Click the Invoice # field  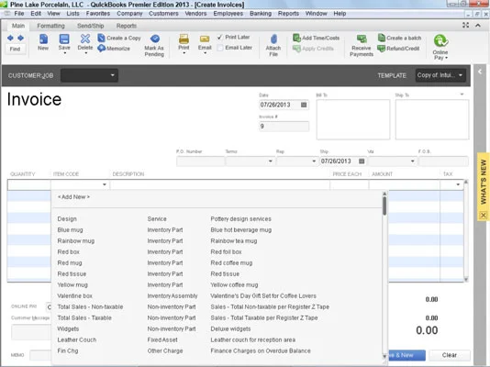[x=284, y=127]
